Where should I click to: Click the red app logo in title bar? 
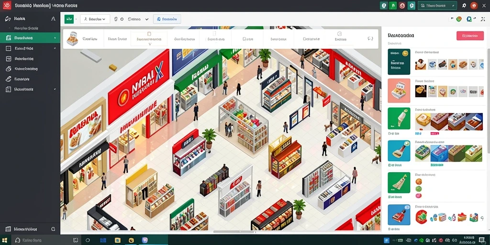(x=7, y=5)
